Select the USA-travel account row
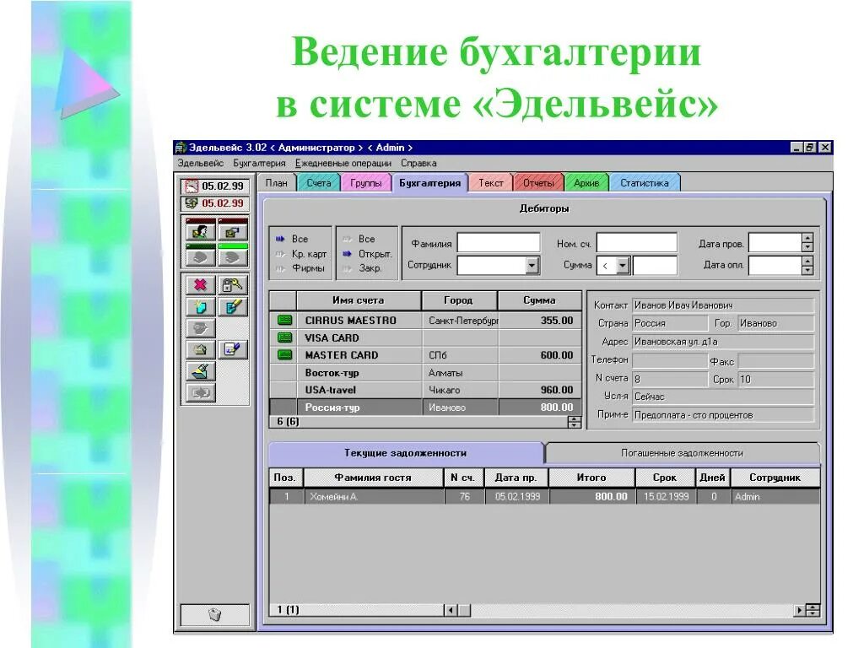This screenshot has width=864, height=648. pos(425,390)
